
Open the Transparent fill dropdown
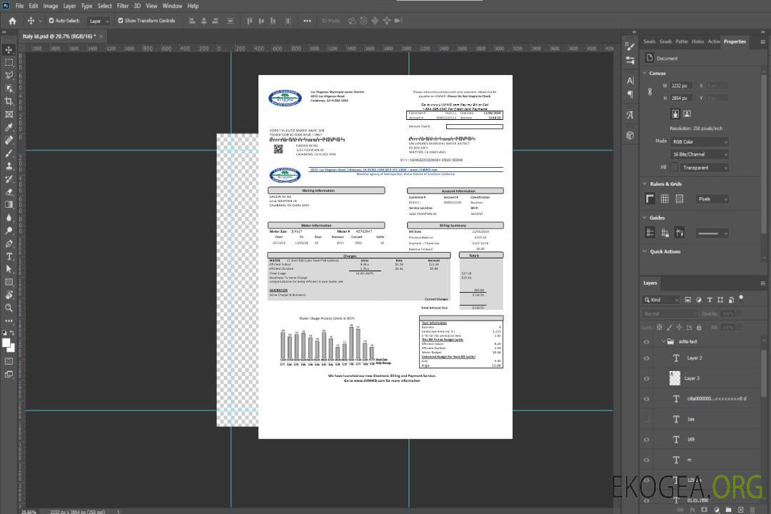704,168
